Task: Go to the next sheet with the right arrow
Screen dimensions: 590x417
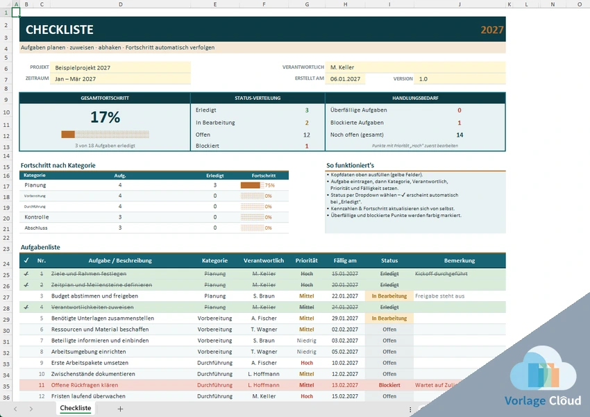Action: click(x=31, y=409)
